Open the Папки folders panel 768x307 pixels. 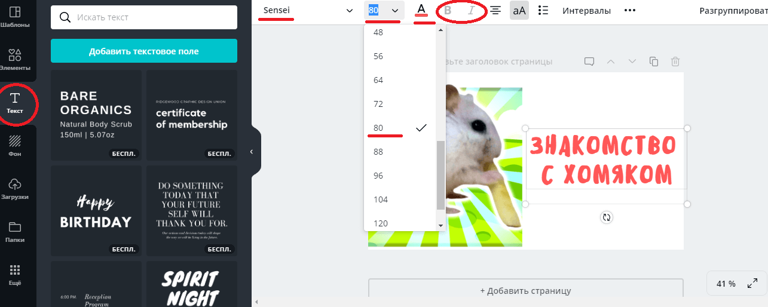[16, 232]
